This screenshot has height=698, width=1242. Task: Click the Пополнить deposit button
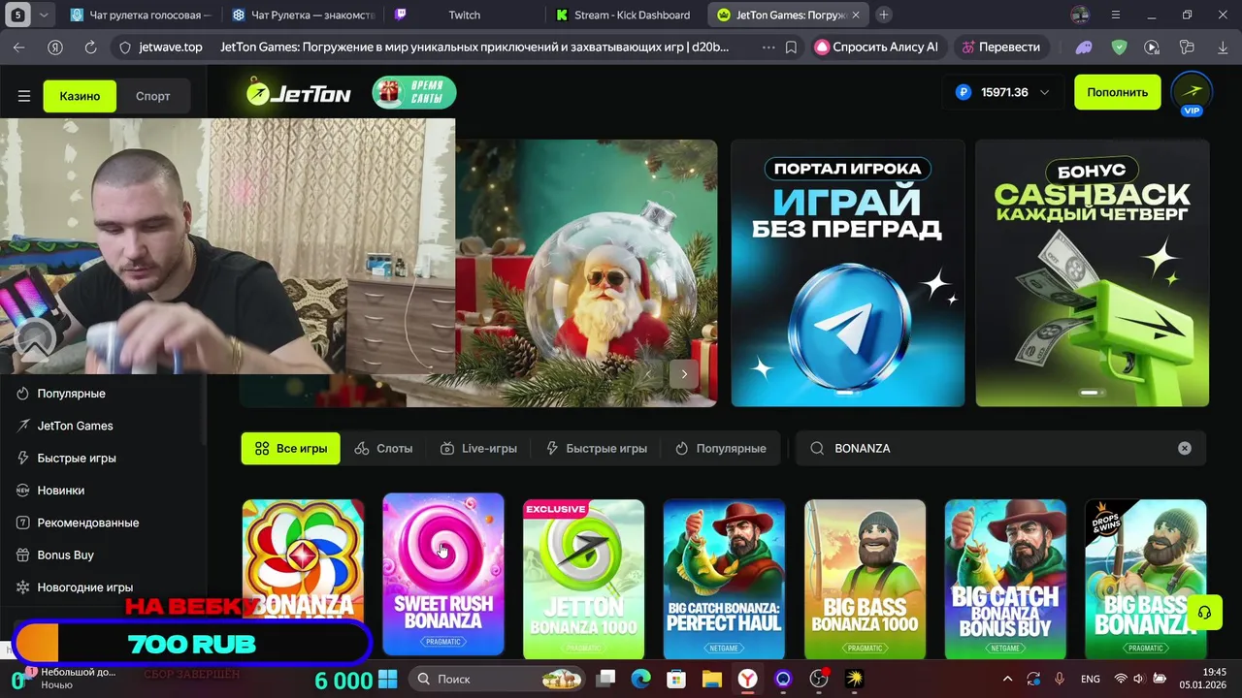tap(1117, 92)
